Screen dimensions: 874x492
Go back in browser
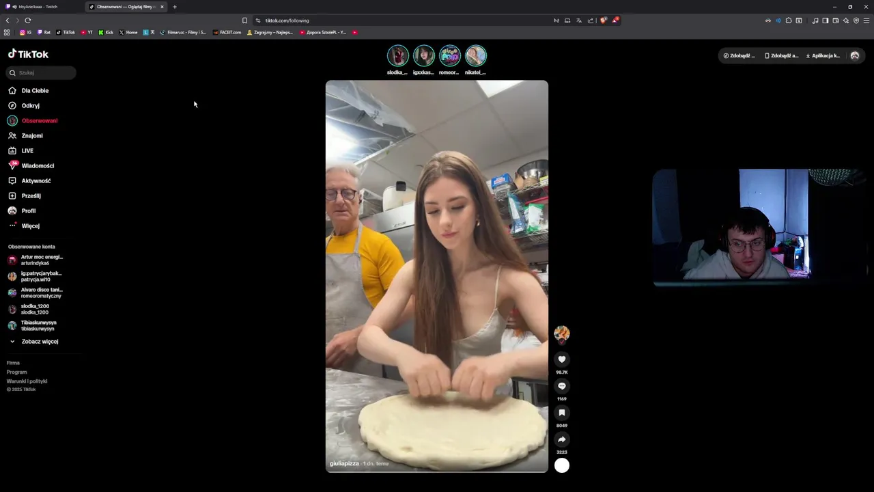(8, 20)
